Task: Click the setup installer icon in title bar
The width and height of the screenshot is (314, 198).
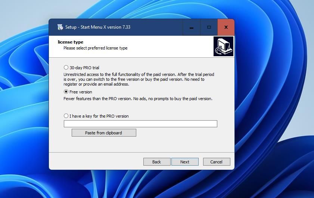Action: pyautogui.click(x=60, y=27)
